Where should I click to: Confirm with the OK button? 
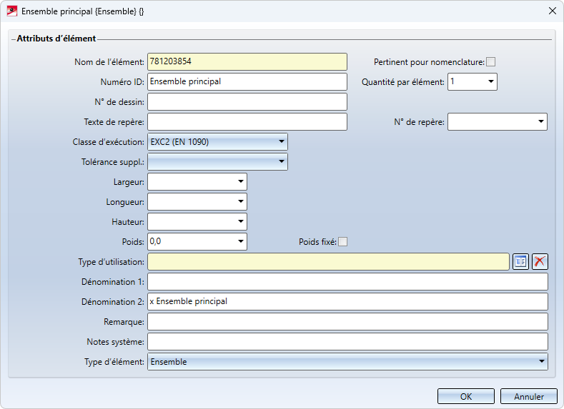pos(466,396)
